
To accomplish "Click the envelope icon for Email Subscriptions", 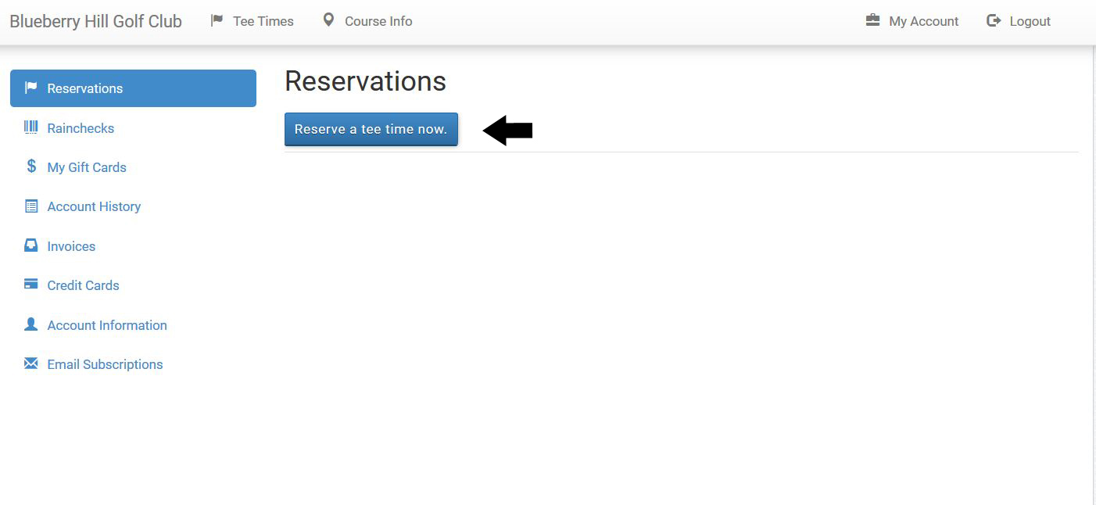I will pyautogui.click(x=31, y=364).
